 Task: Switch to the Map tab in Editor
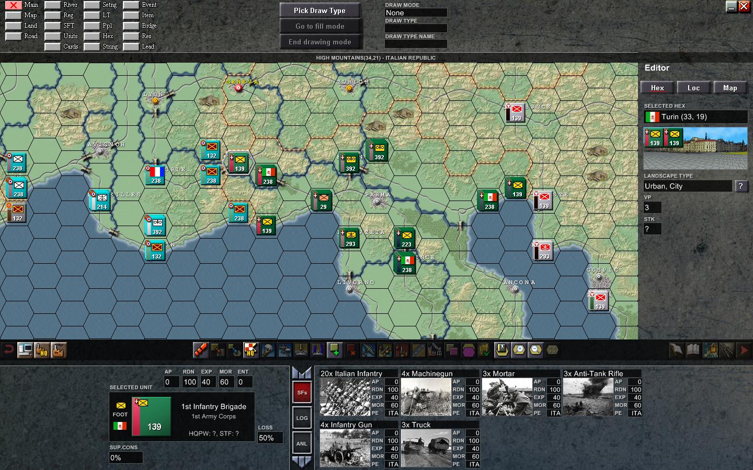pos(730,88)
